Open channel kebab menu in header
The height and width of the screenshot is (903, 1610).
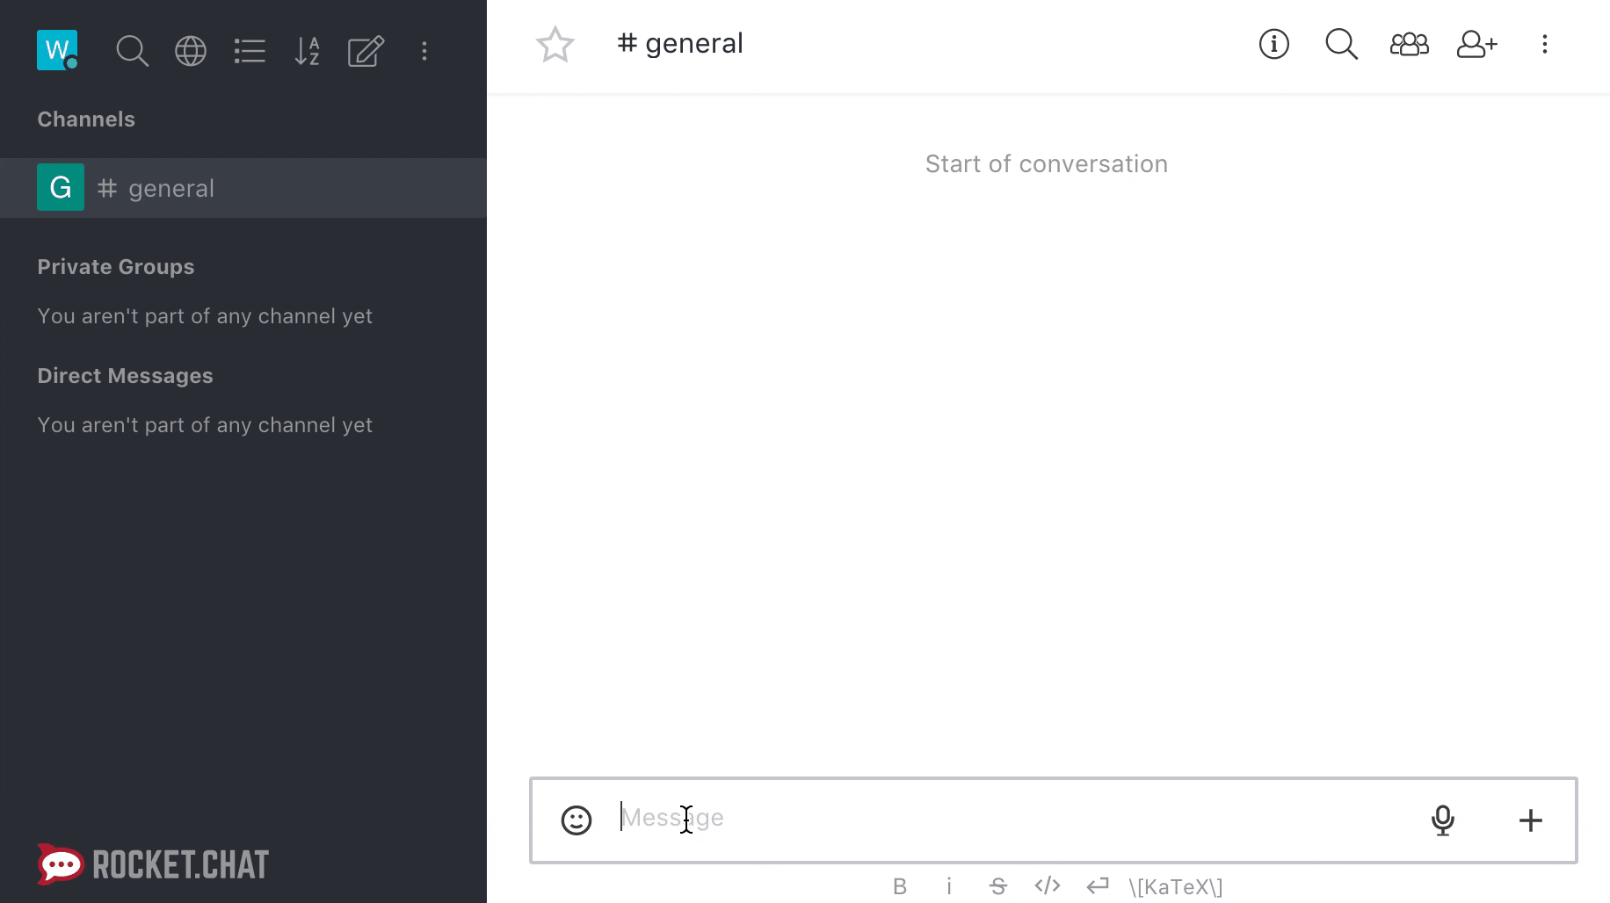coord(1545,44)
